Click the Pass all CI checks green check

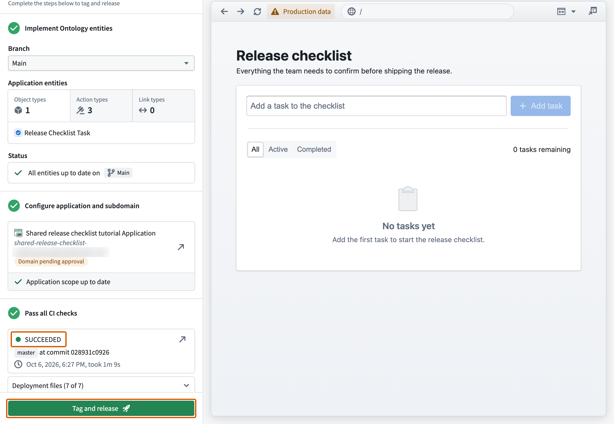[x=14, y=313]
